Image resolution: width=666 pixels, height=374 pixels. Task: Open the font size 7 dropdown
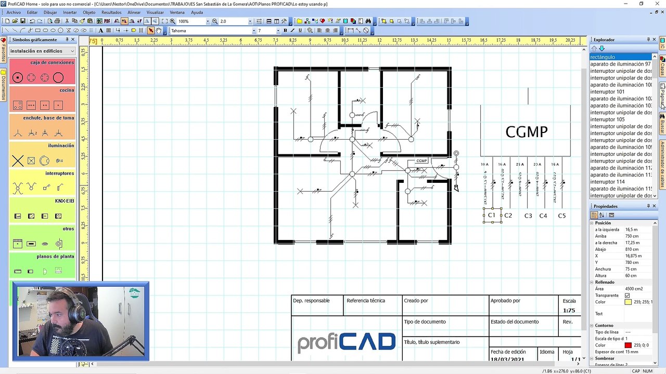coord(278,30)
